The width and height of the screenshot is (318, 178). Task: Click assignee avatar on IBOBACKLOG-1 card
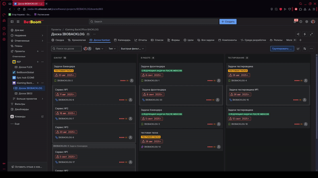pyautogui.click(x=219, y=81)
